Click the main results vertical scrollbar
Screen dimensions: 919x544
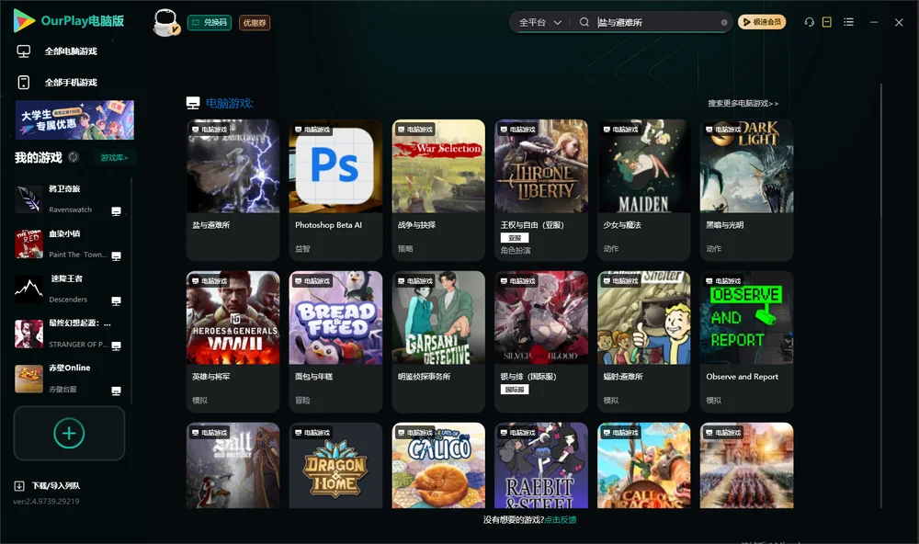coord(880,296)
